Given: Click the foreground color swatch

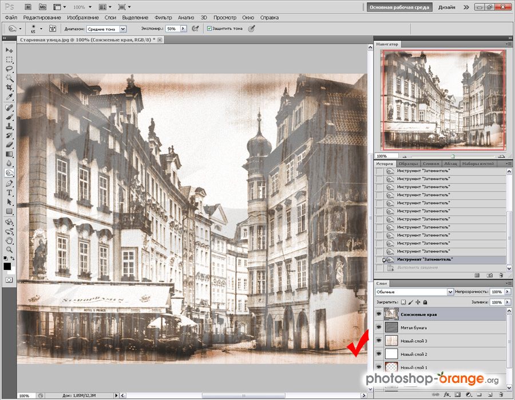Looking at the screenshot, I should click(7, 265).
